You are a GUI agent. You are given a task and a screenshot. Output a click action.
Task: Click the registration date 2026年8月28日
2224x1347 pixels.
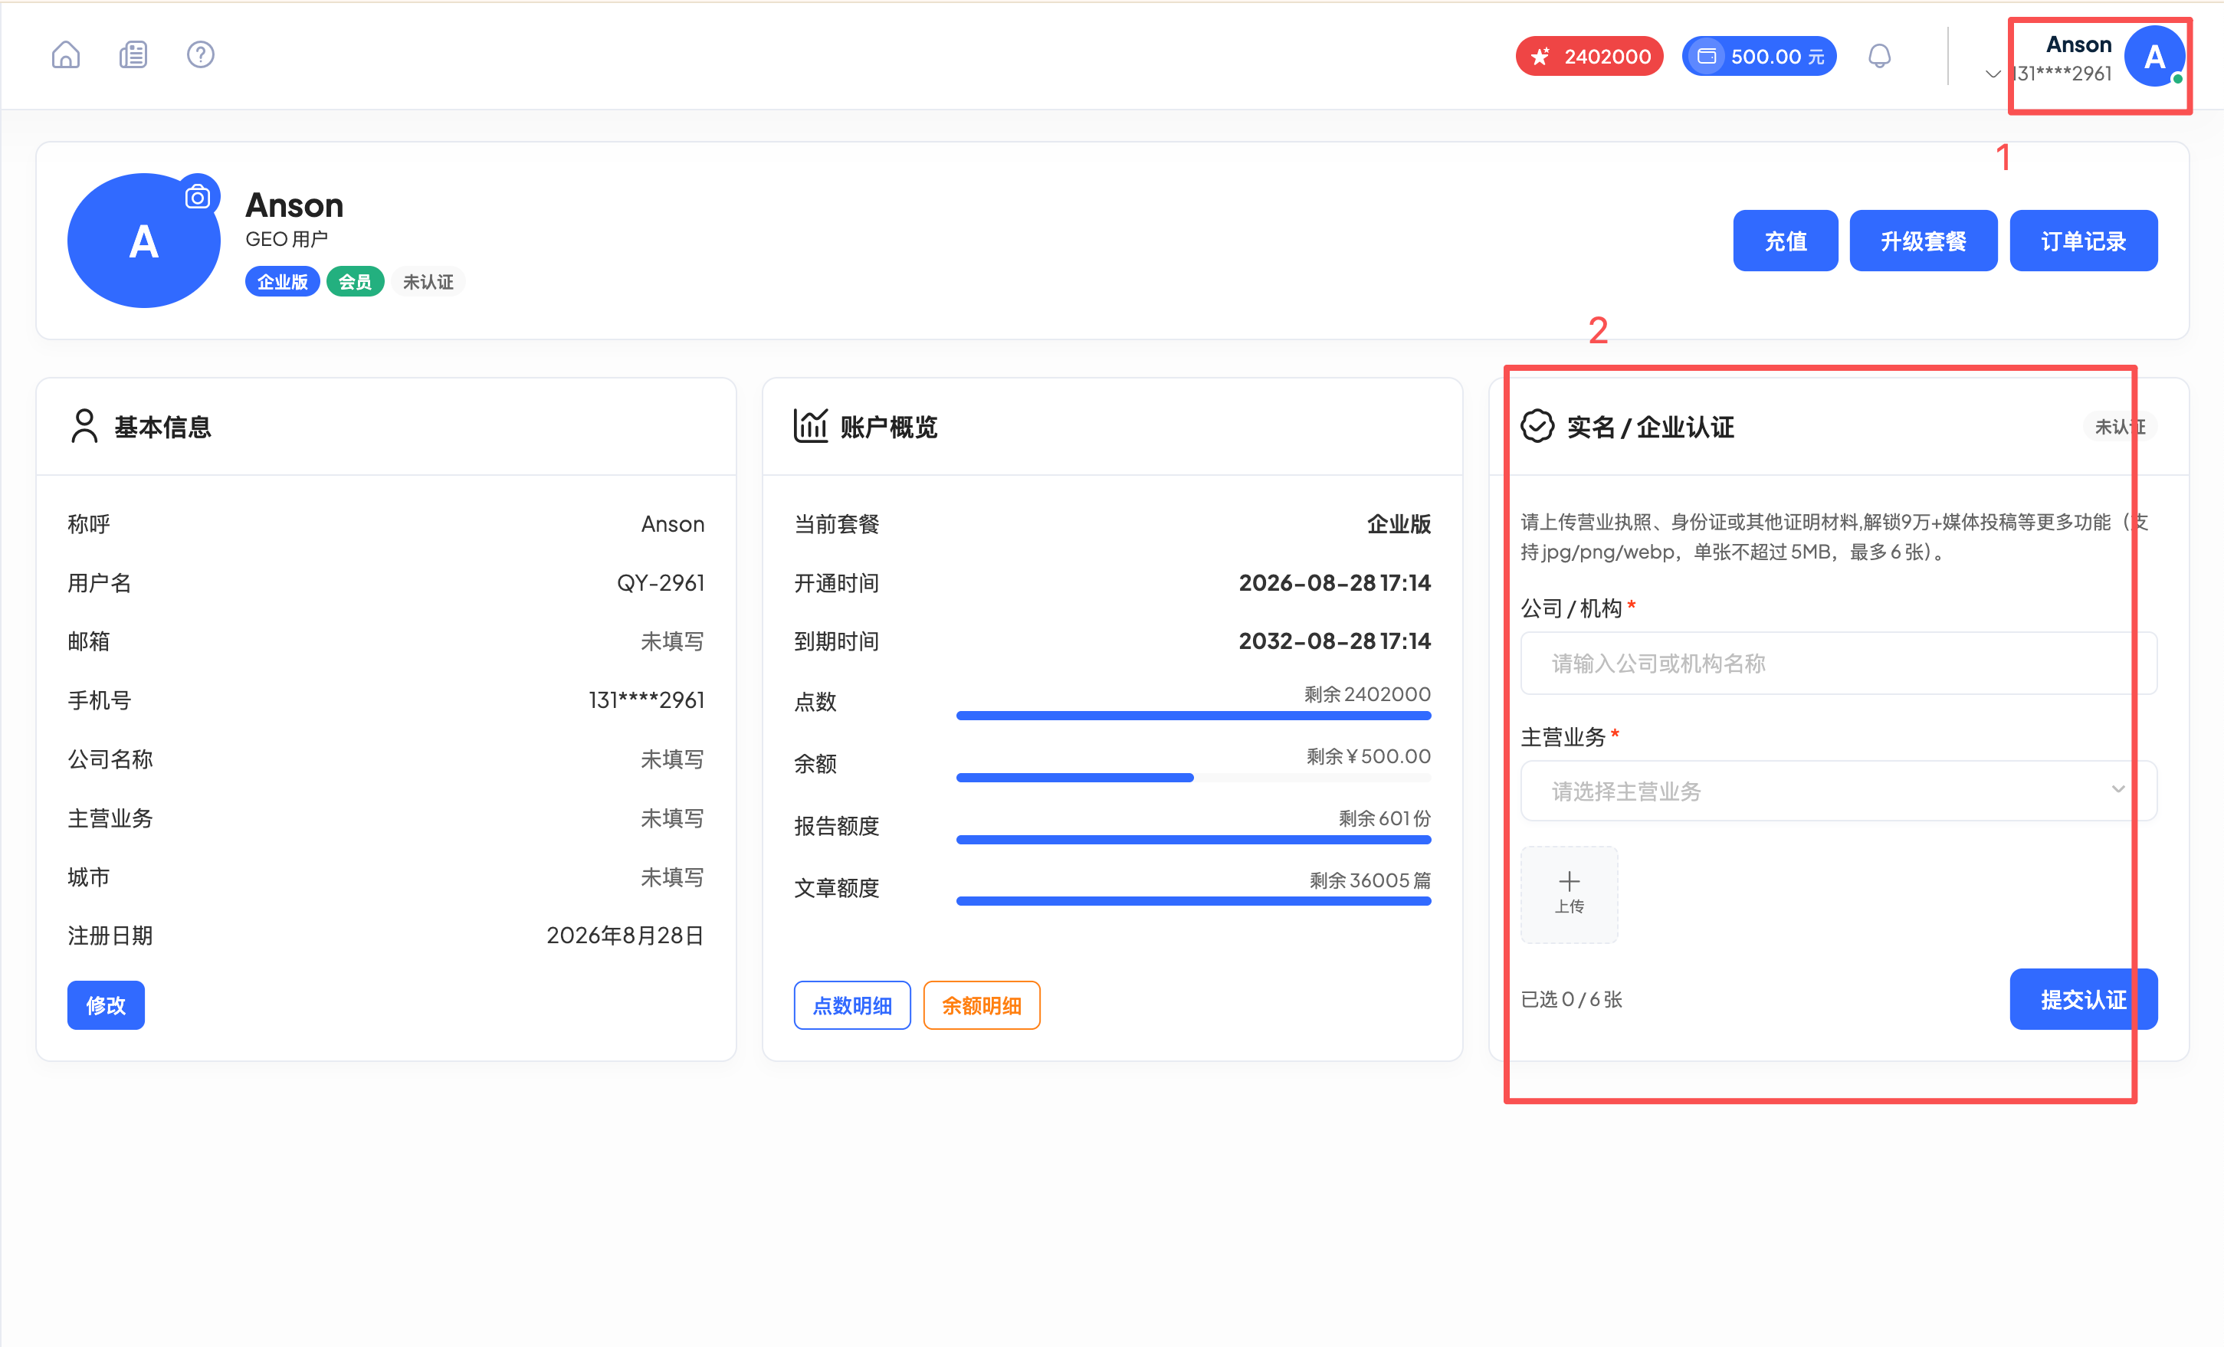point(625,936)
